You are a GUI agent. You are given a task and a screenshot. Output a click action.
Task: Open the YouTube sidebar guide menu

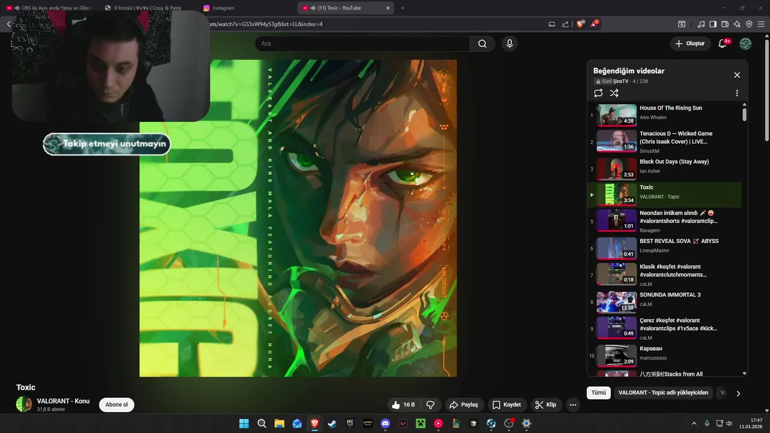11,44
